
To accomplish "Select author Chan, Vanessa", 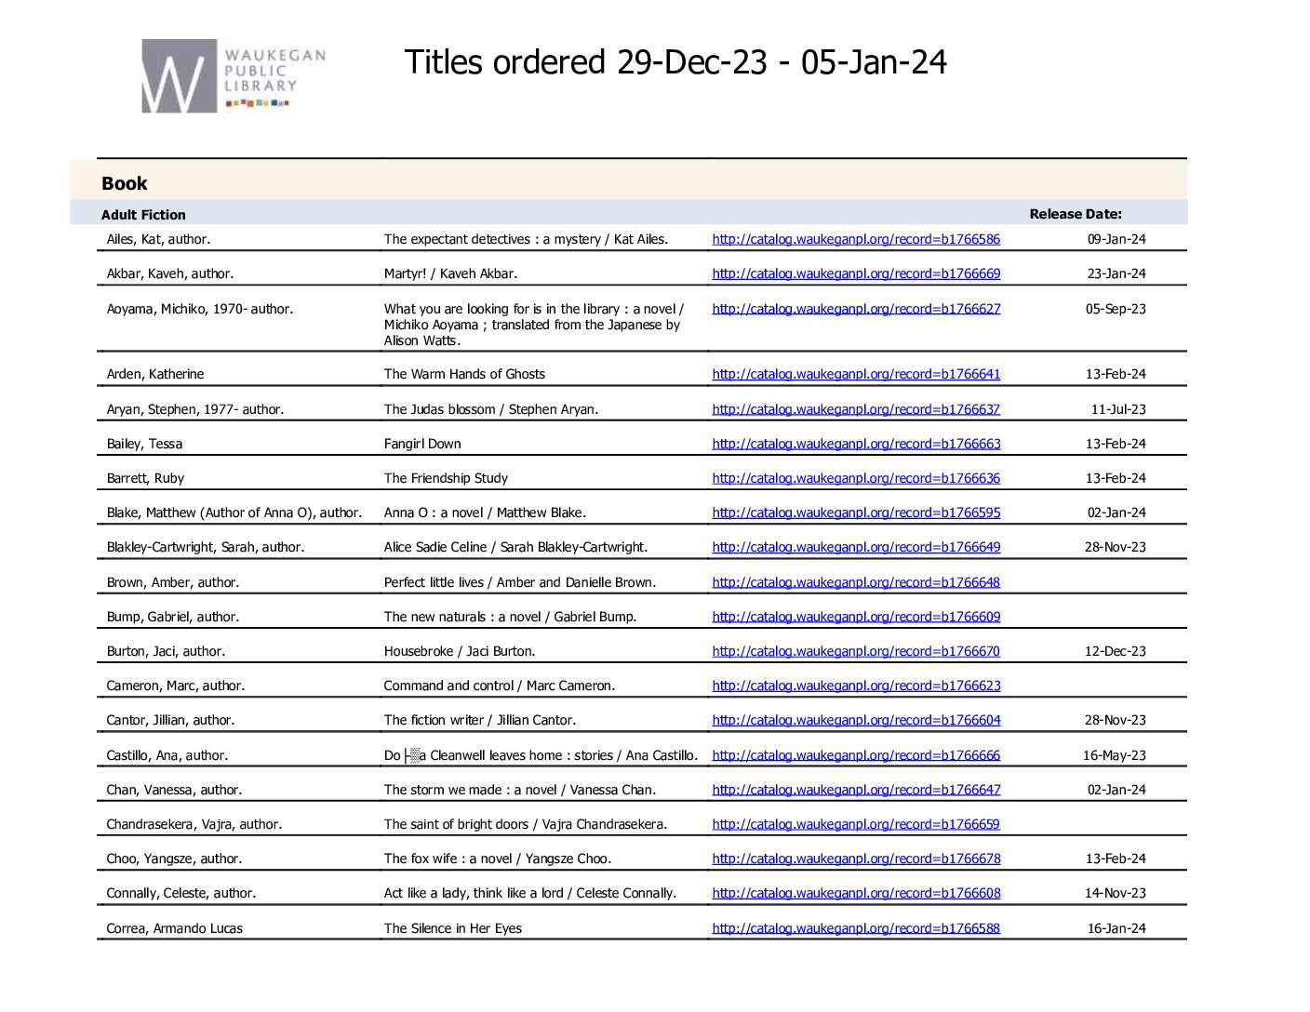I will [174, 790].
